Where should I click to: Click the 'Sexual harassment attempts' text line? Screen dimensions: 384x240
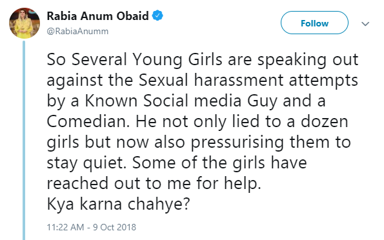point(202,81)
